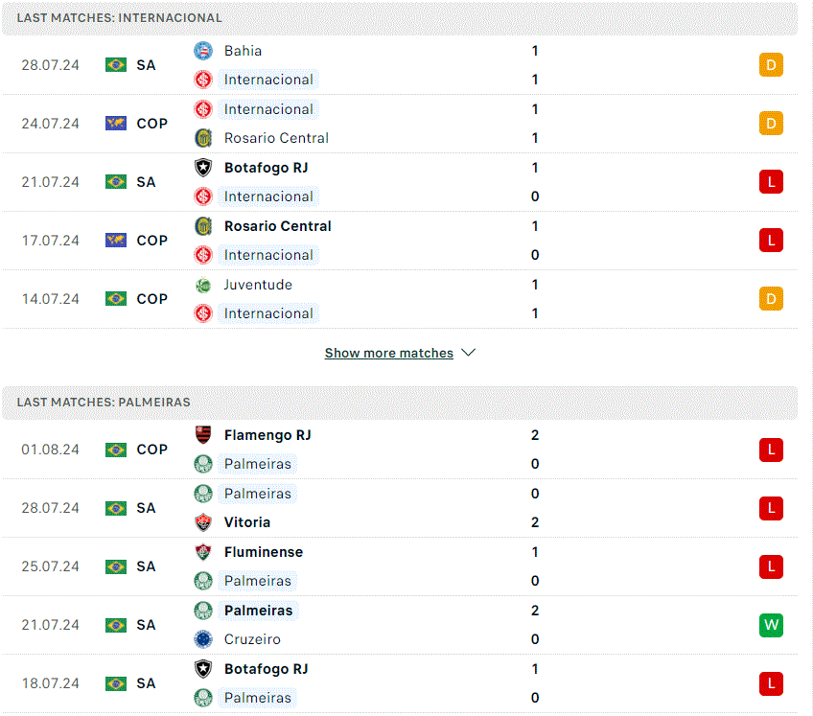The width and height of the screenshot is (813, 716).
Task: Expand Show more matches chevron arrow
Action: click(468, 353)
